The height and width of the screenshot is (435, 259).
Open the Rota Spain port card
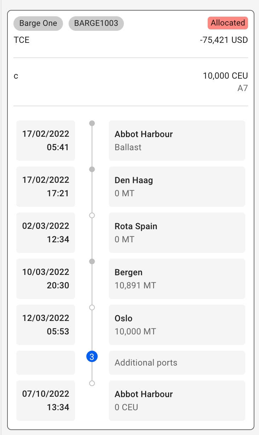click(177, 233)
